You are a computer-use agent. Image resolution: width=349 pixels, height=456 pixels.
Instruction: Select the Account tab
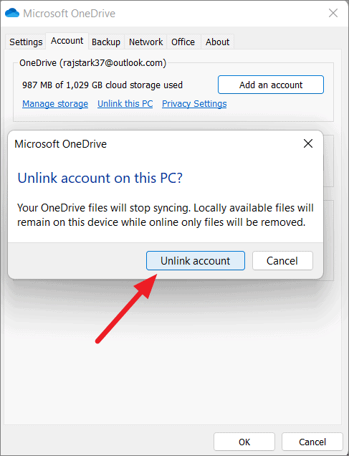point(67,41)
